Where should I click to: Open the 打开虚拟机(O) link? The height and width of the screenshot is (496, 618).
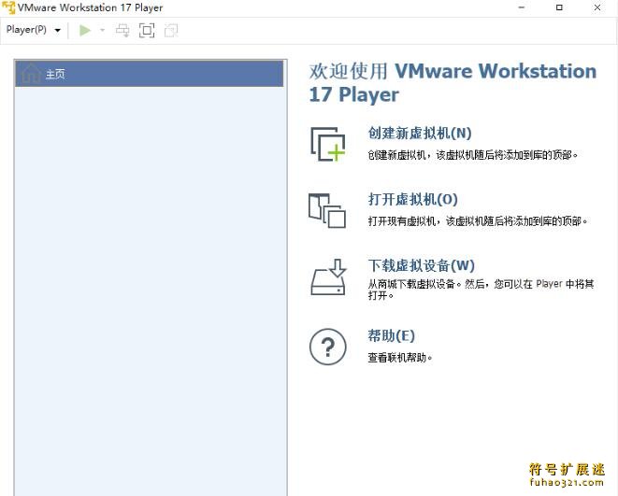point(412,199)
